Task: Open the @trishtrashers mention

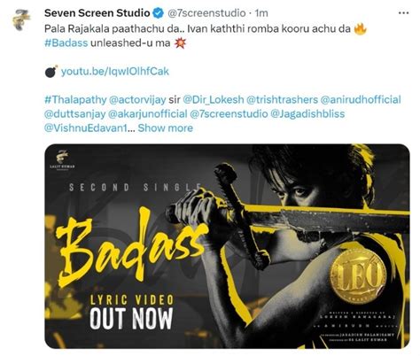Action: [x=282, y=99]
